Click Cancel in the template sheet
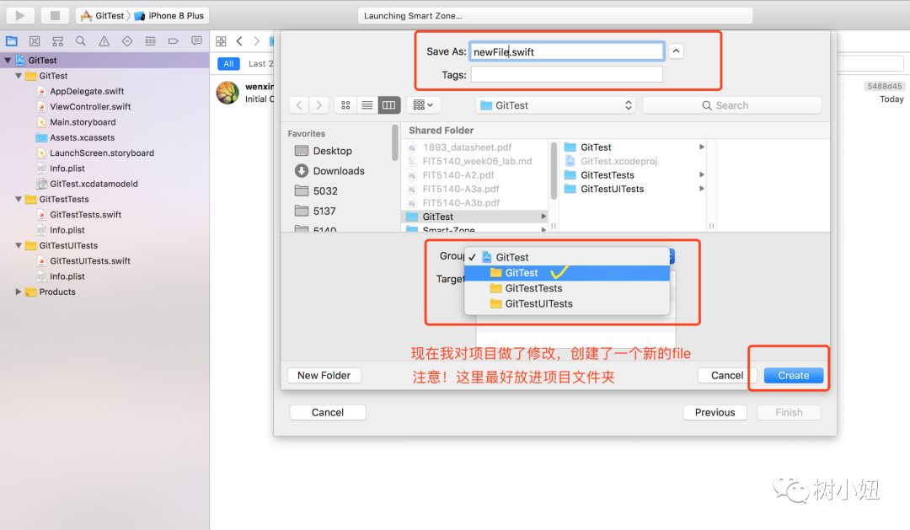This screenshot has height=530, width=910. 327,412
